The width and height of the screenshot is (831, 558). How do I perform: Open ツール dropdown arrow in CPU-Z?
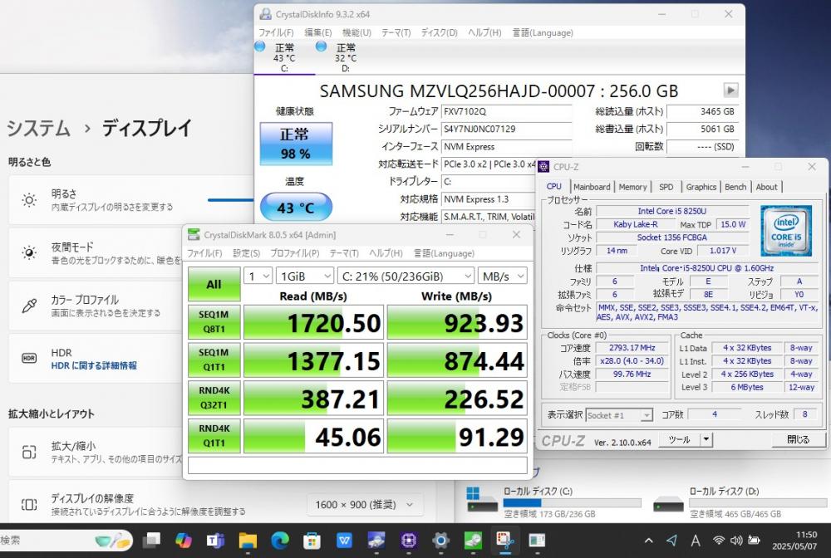(706, 439)
